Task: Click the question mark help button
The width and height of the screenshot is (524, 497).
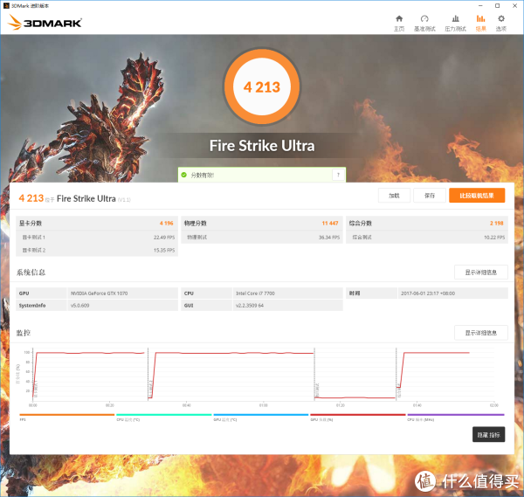Action: [x=338, y=175]
